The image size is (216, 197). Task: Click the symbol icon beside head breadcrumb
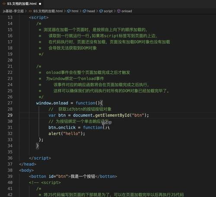[85, 11]
